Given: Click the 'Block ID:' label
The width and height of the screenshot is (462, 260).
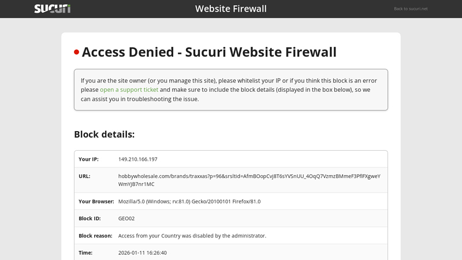Looking at the screenshot, I should pos(90,218).
